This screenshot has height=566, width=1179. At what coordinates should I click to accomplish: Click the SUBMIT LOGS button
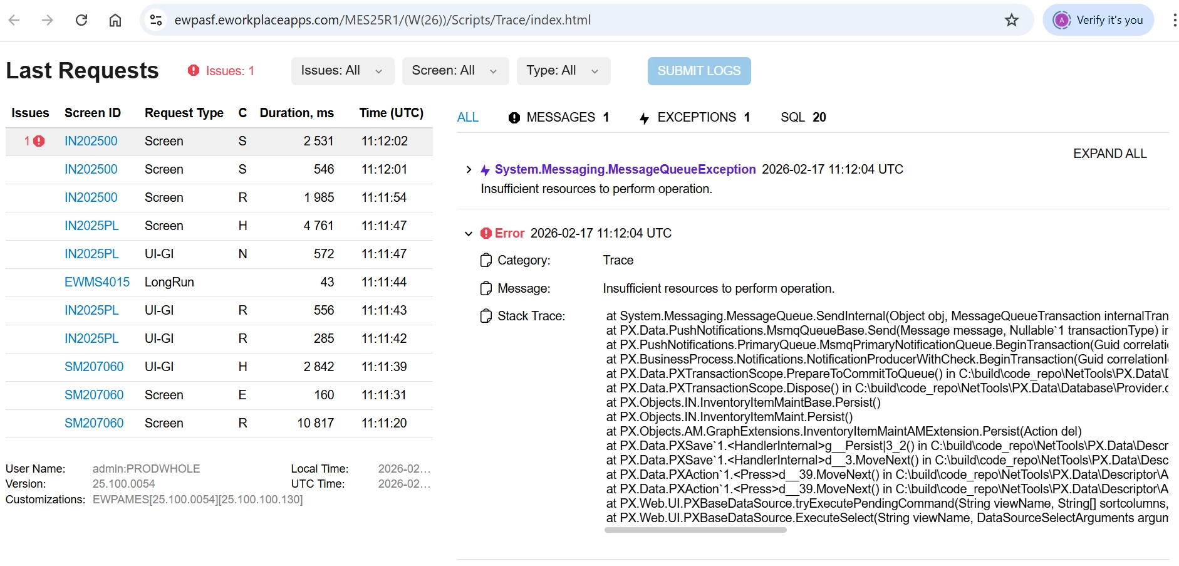pos(699,71)
